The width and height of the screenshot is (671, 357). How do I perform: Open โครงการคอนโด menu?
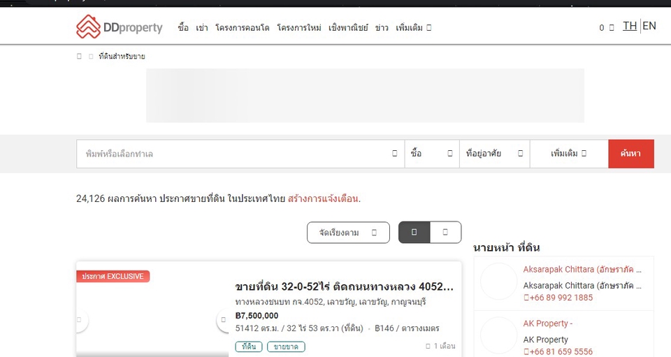tap(243, 28)
